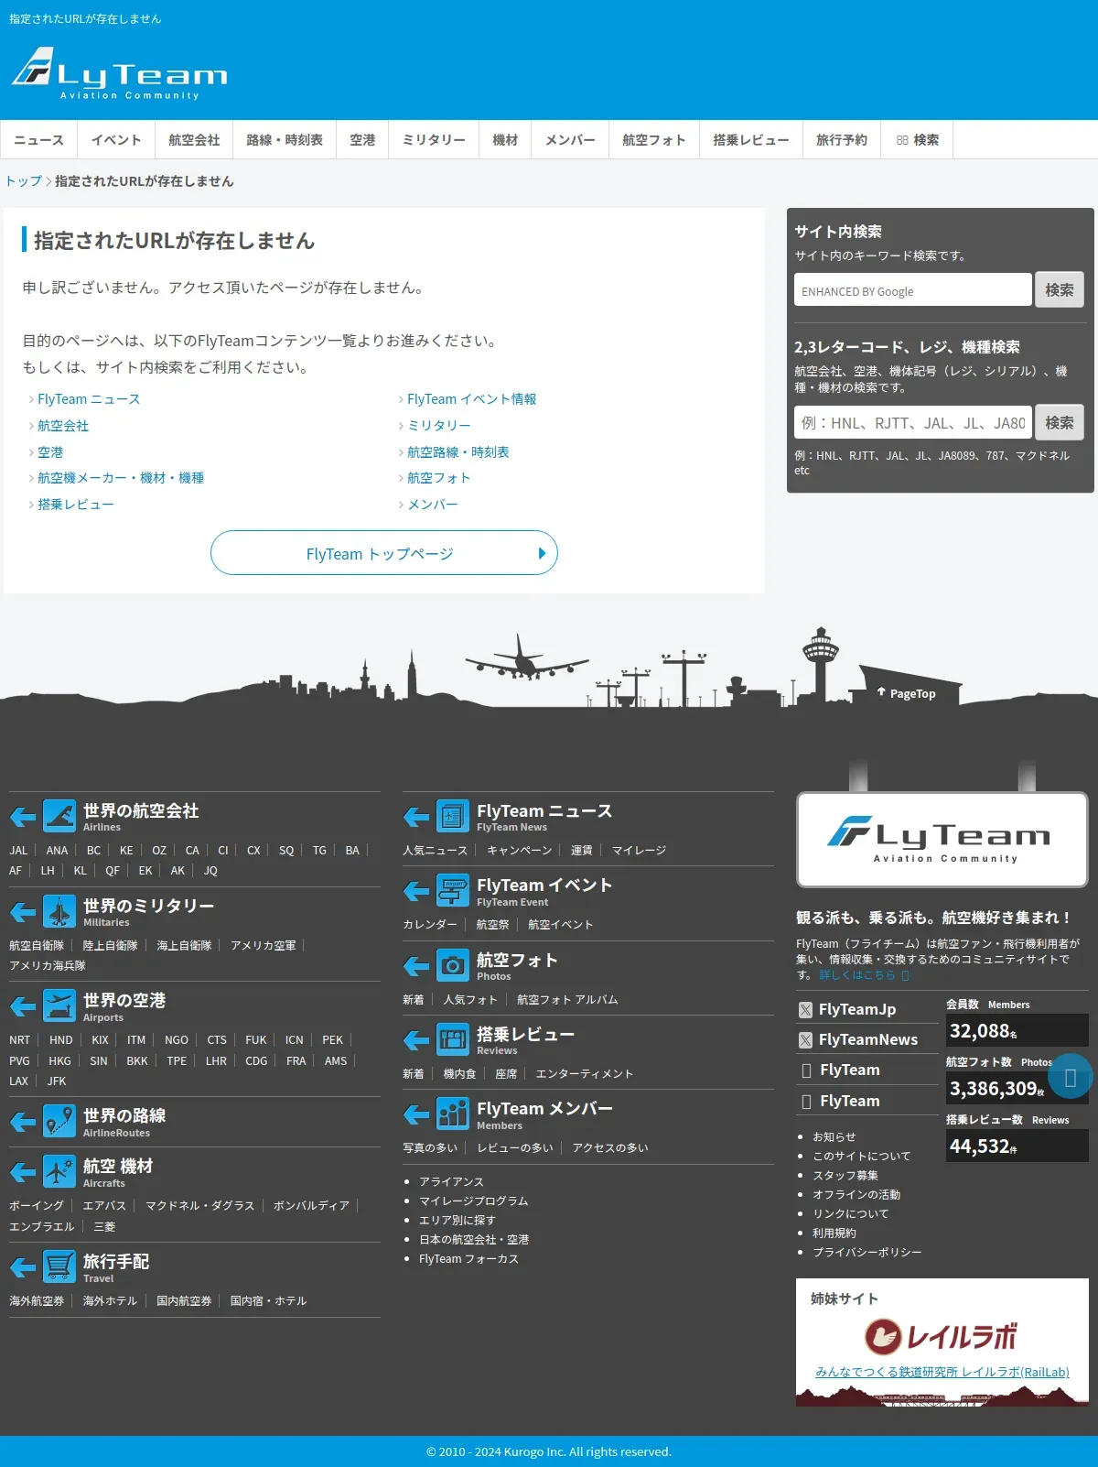Image resolution: width=1098 pixels, height=1467 pixels.
Task: Open the カレンダー event link
Action: (430, 925)
